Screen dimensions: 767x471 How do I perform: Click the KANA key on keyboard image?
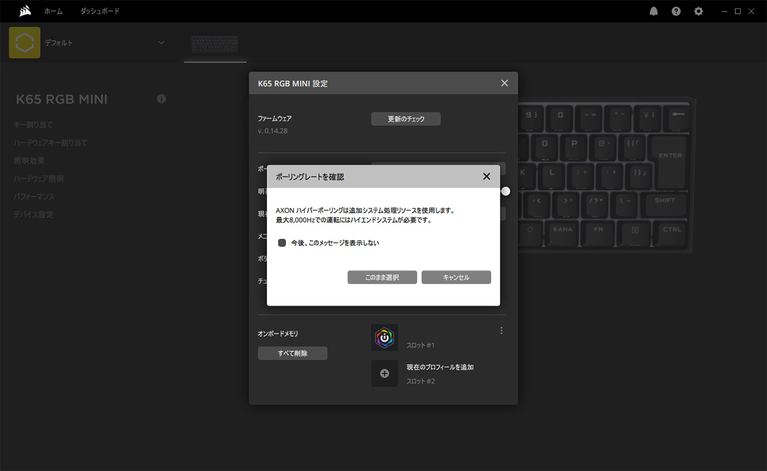click(x=563, y=233)
